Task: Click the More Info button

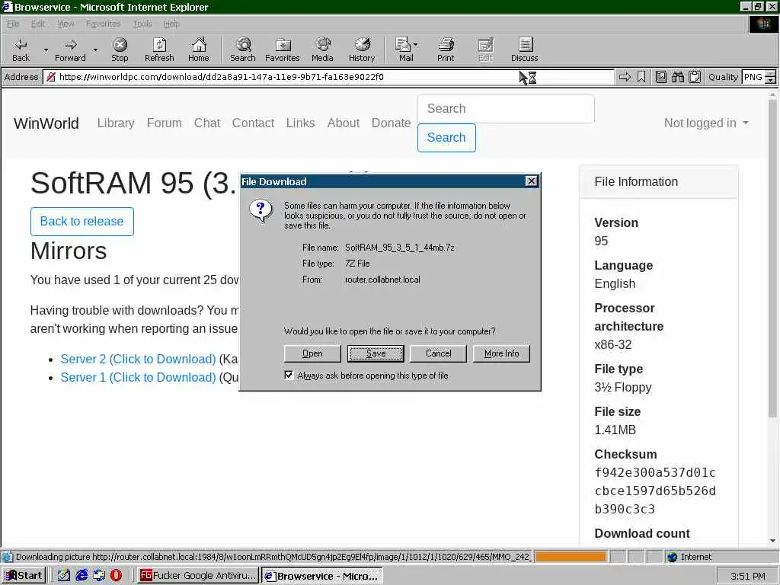Action: click(x=501, y=353)
